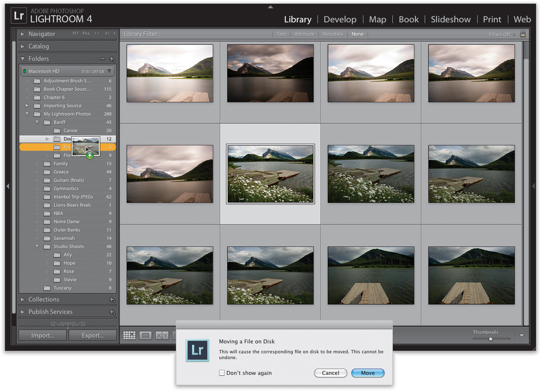The width and height of the screenshot is (541, 391).
Task: Click the Folders panel minus icon
Action: tap(103, 59)
